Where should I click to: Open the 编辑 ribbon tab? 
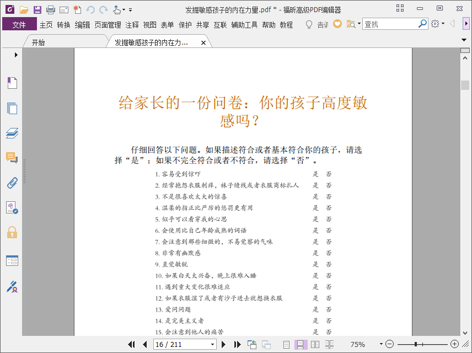pos(82,25)
